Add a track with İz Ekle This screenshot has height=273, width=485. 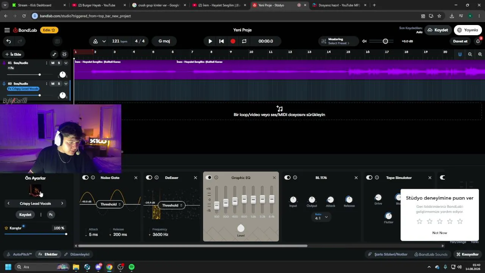click(x=13, y=54)
